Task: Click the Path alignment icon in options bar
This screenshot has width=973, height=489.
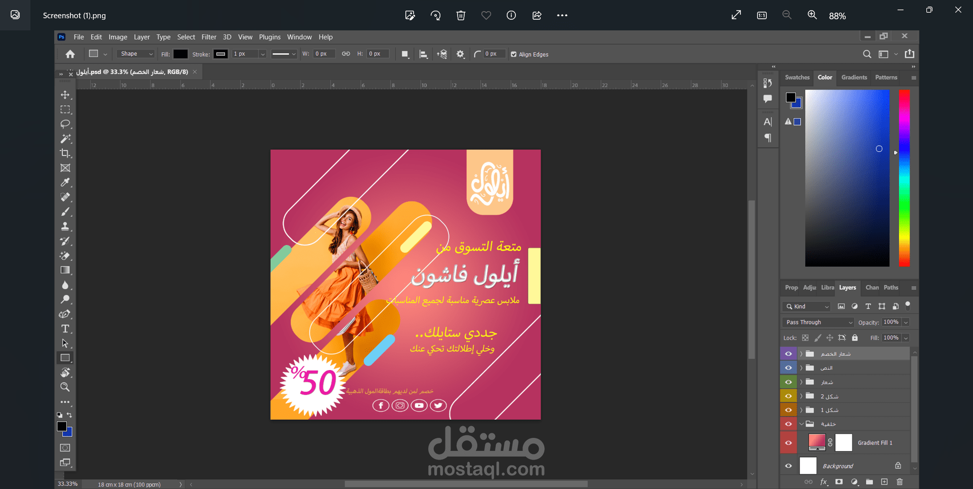Action: [424, 54]
